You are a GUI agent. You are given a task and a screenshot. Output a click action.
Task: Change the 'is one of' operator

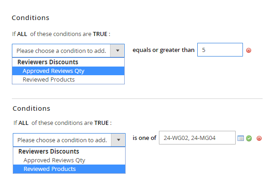(x=144, y=138)
